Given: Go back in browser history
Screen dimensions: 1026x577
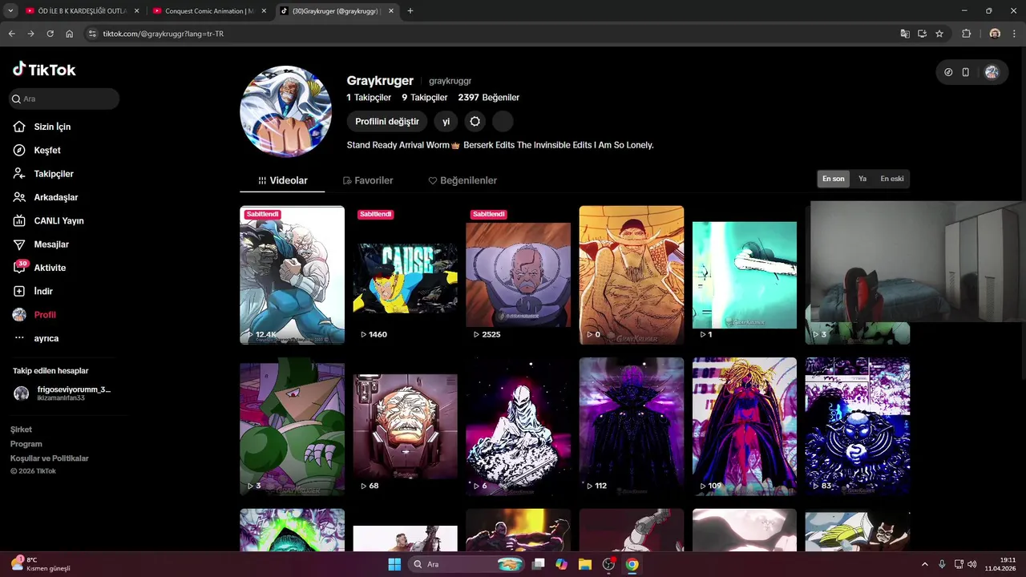Looking at the screenshot, I should point(12,34).
